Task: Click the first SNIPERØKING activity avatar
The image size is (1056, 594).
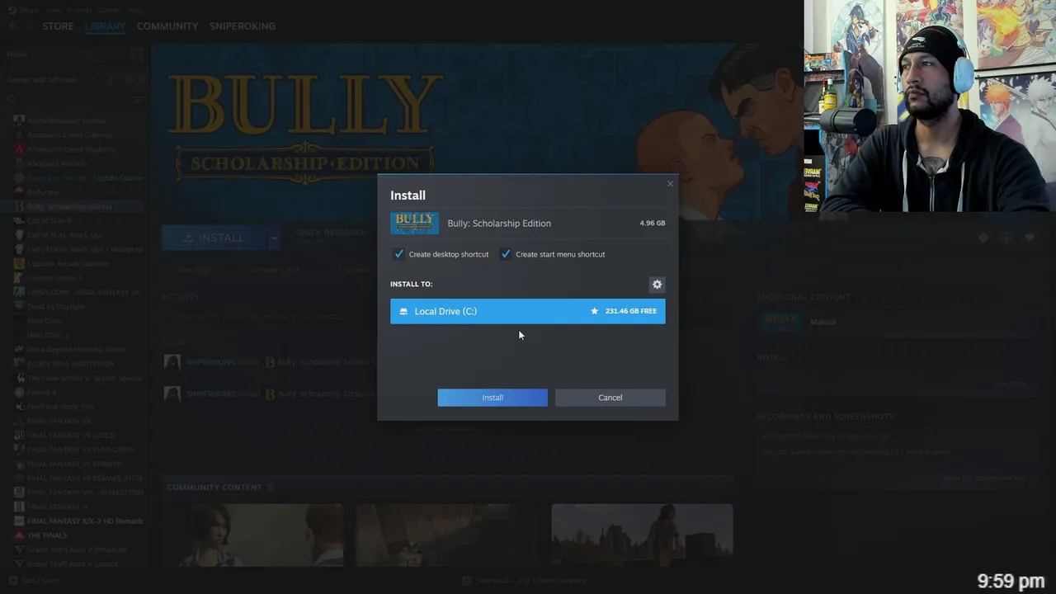Action: coord(172,362)
